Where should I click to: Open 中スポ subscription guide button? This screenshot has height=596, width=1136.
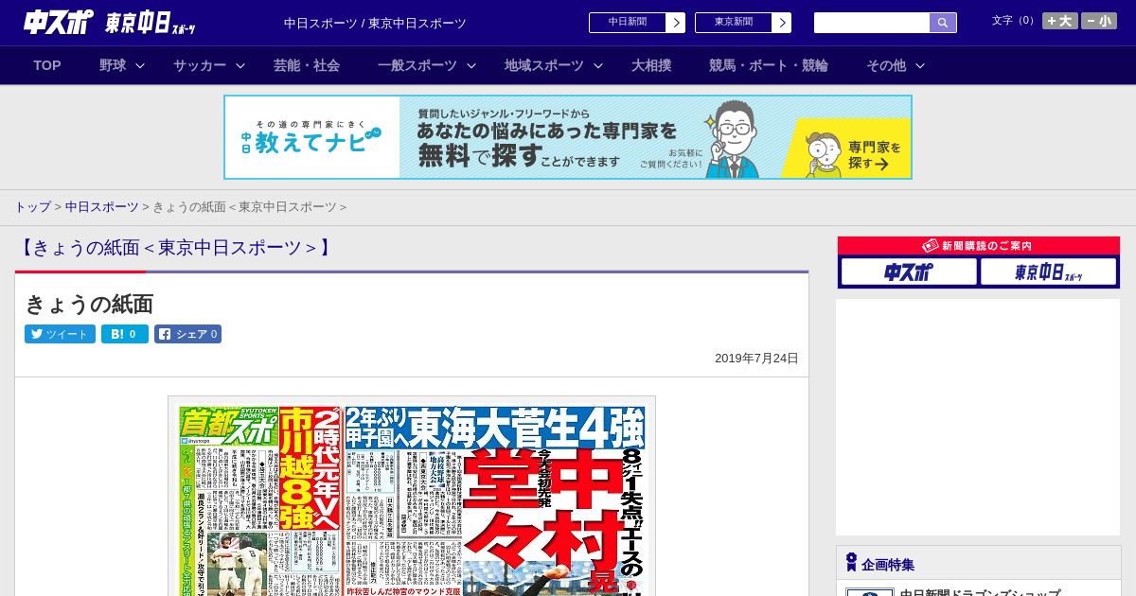[x=909, y=272]
